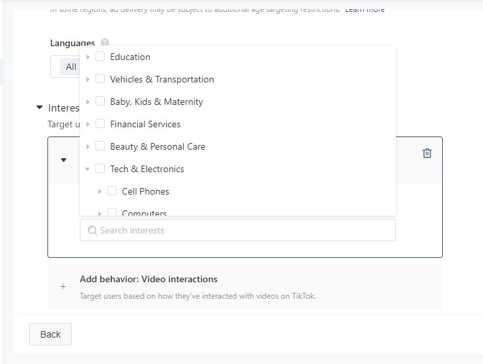The width and height of the screenshot is (483, 364).
Task: Click the Back button
Action: pos(50,334)
